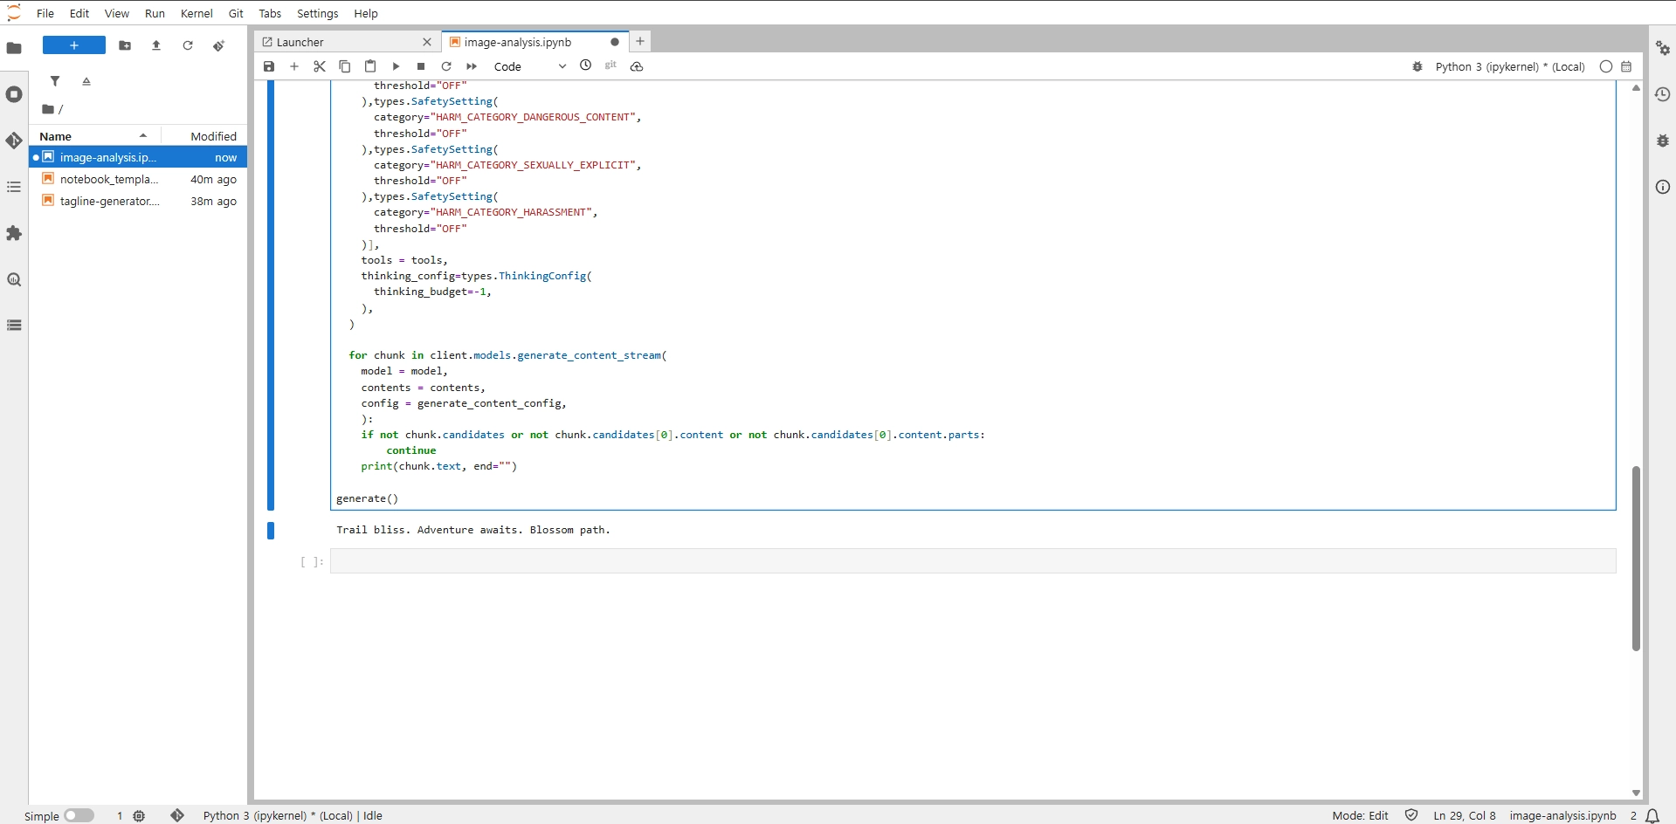Viewport: 1676px width, 824px height.
Task: Click the clock icon in notebook toolbar
Action: pos(586,65)
